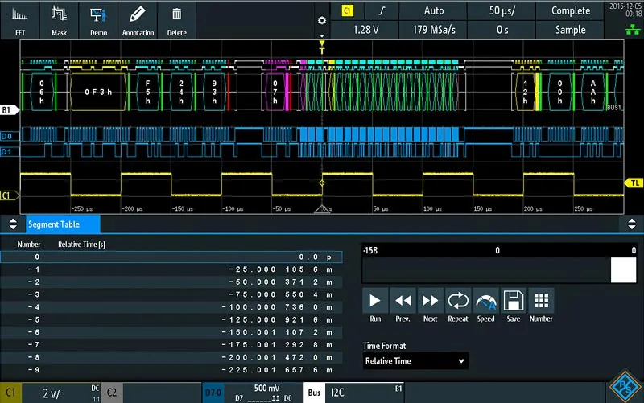Click the Complete acquisition status
Image resolution: width=644 pixels, height=403 pixels.
[x=570, y=10]
